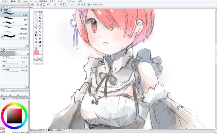The image size is (217, 134).
Task: Select the Gradient square tool
Action: tap(40, 42)
